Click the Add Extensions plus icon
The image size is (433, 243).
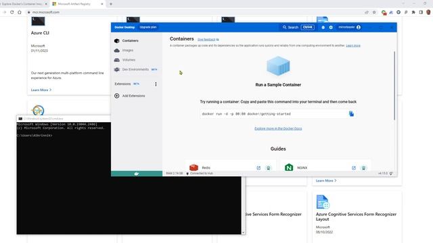[x=117, y=96]
